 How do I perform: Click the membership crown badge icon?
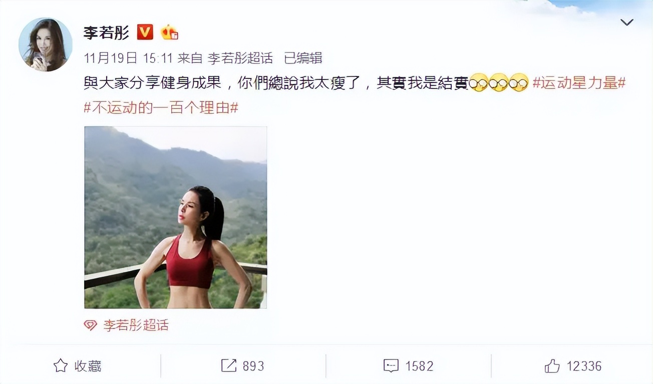point(169,32)
